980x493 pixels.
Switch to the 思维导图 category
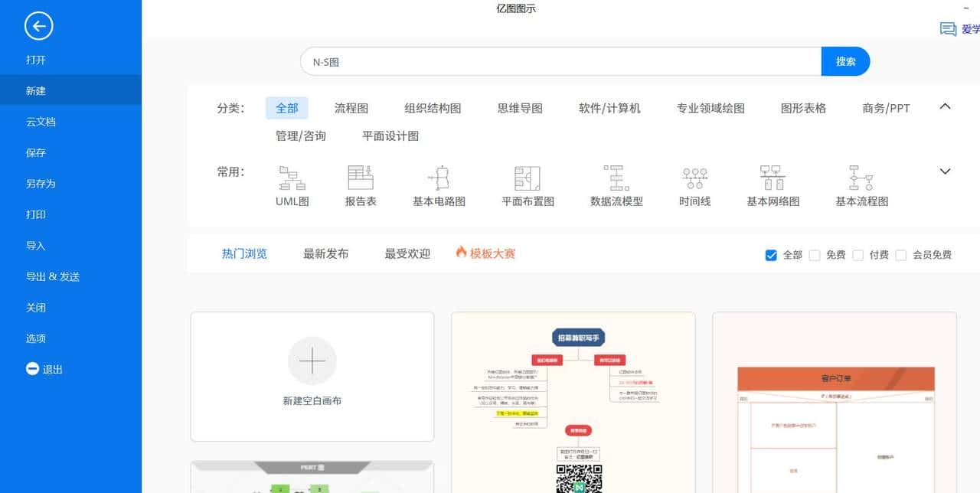point(519,108)
